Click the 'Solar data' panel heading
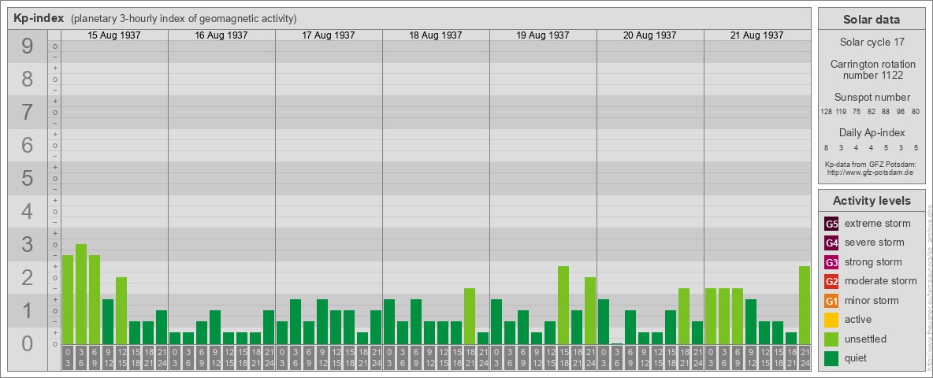Image resolution: width=933 pixels, height=378 pixels. 872,20
